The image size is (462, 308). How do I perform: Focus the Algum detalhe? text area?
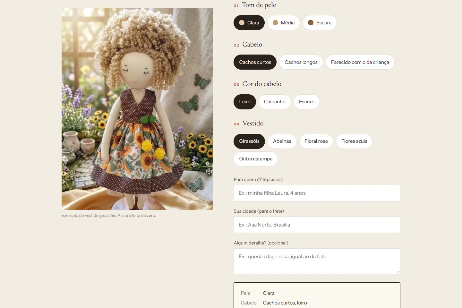(x=317, y=261)
